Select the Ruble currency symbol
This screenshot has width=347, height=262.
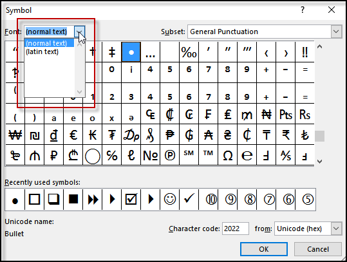pyautogui.click(x=54, y=155)
